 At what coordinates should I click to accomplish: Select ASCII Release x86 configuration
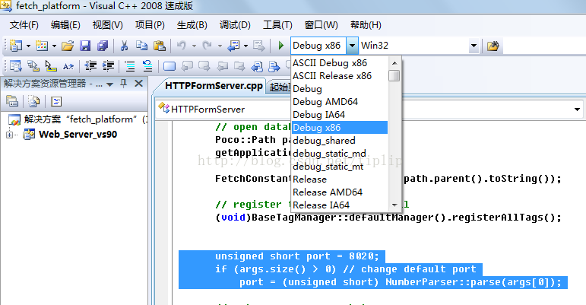tap(340, 76)
